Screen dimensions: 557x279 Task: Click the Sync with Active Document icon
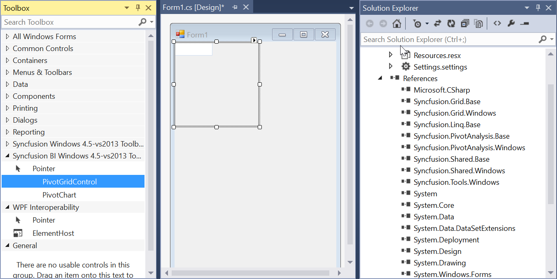438,24
